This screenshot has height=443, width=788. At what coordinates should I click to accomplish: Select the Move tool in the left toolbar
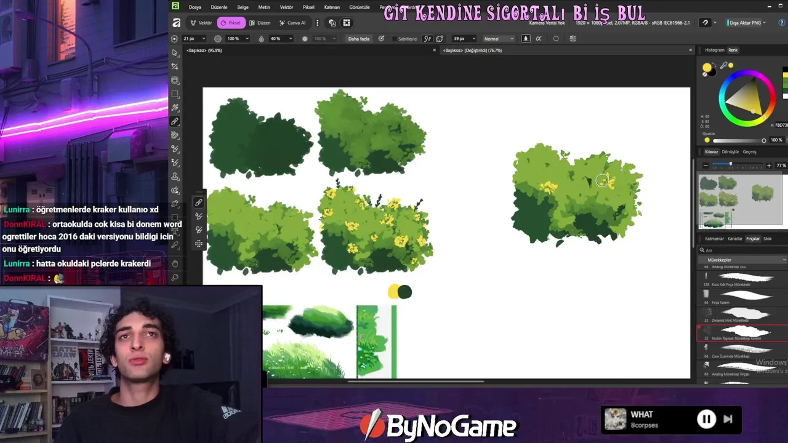175,53
